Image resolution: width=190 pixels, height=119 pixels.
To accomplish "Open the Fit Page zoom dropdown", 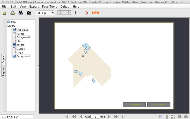I will (x=45, y=13).
